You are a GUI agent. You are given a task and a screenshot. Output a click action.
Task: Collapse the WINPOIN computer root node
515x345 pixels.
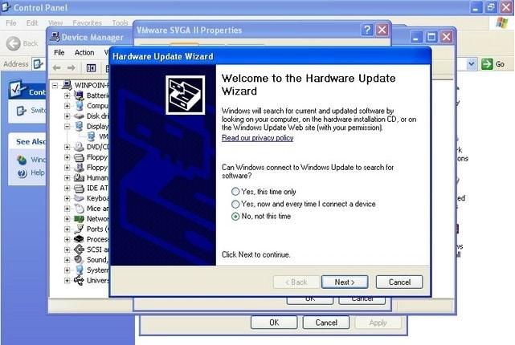55,85
